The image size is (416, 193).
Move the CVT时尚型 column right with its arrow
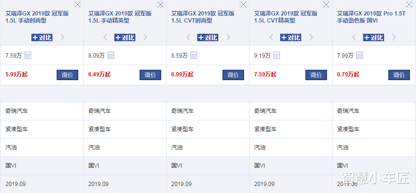coord(229,37)
